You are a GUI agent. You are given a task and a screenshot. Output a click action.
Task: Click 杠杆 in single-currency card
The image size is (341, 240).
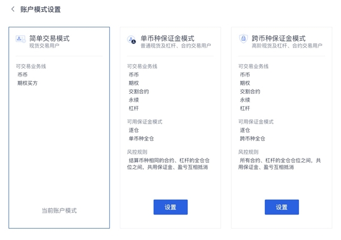click(134, 108)
